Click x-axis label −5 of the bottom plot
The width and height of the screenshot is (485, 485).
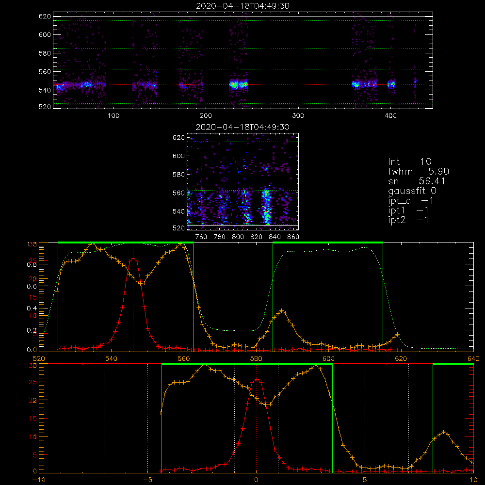(x=147, y=480)
